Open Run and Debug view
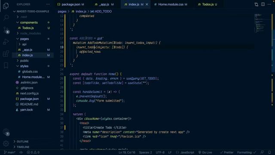275x155 pixels. coord(6,42)
